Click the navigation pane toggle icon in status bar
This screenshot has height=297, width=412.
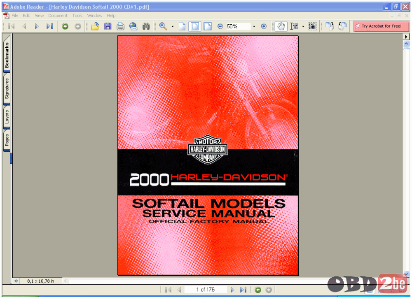point(16,281)
